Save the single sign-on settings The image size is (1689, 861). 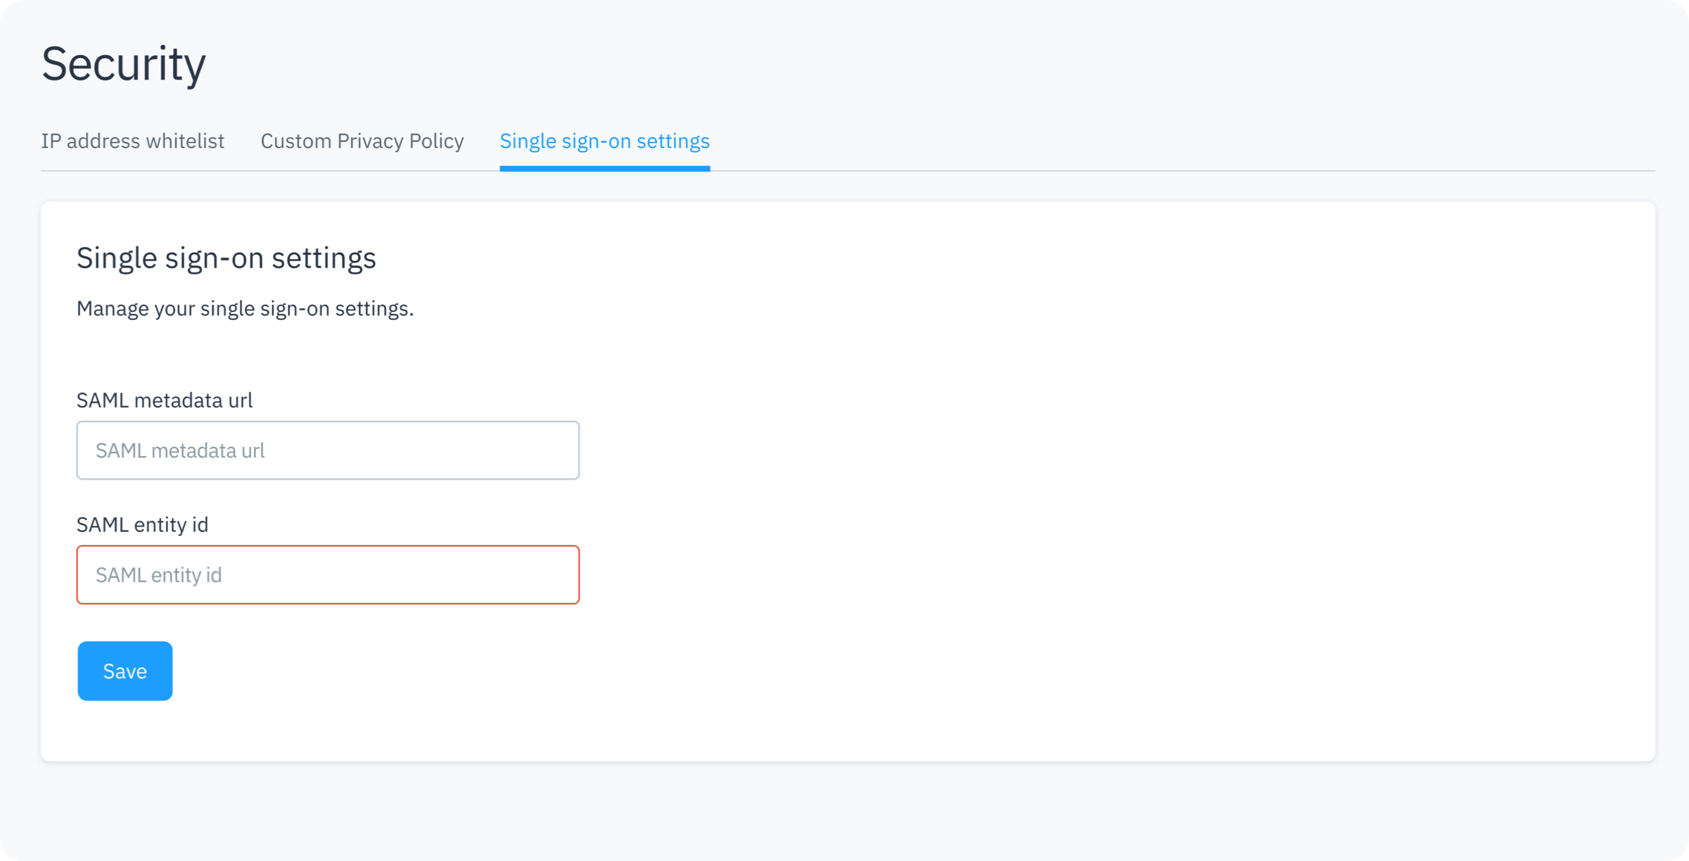pyautogui.click(x=126, y=671)
